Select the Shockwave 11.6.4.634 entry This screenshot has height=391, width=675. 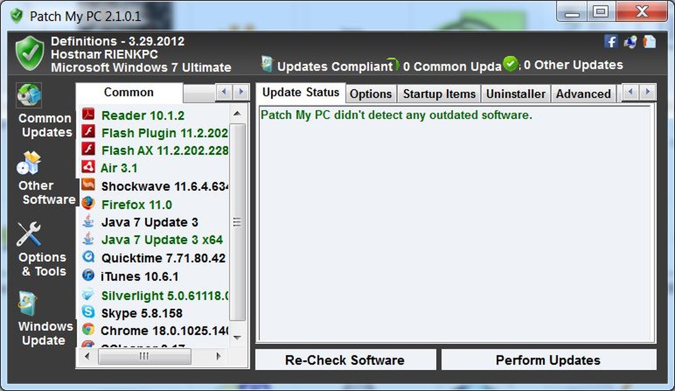click(165, 186)
